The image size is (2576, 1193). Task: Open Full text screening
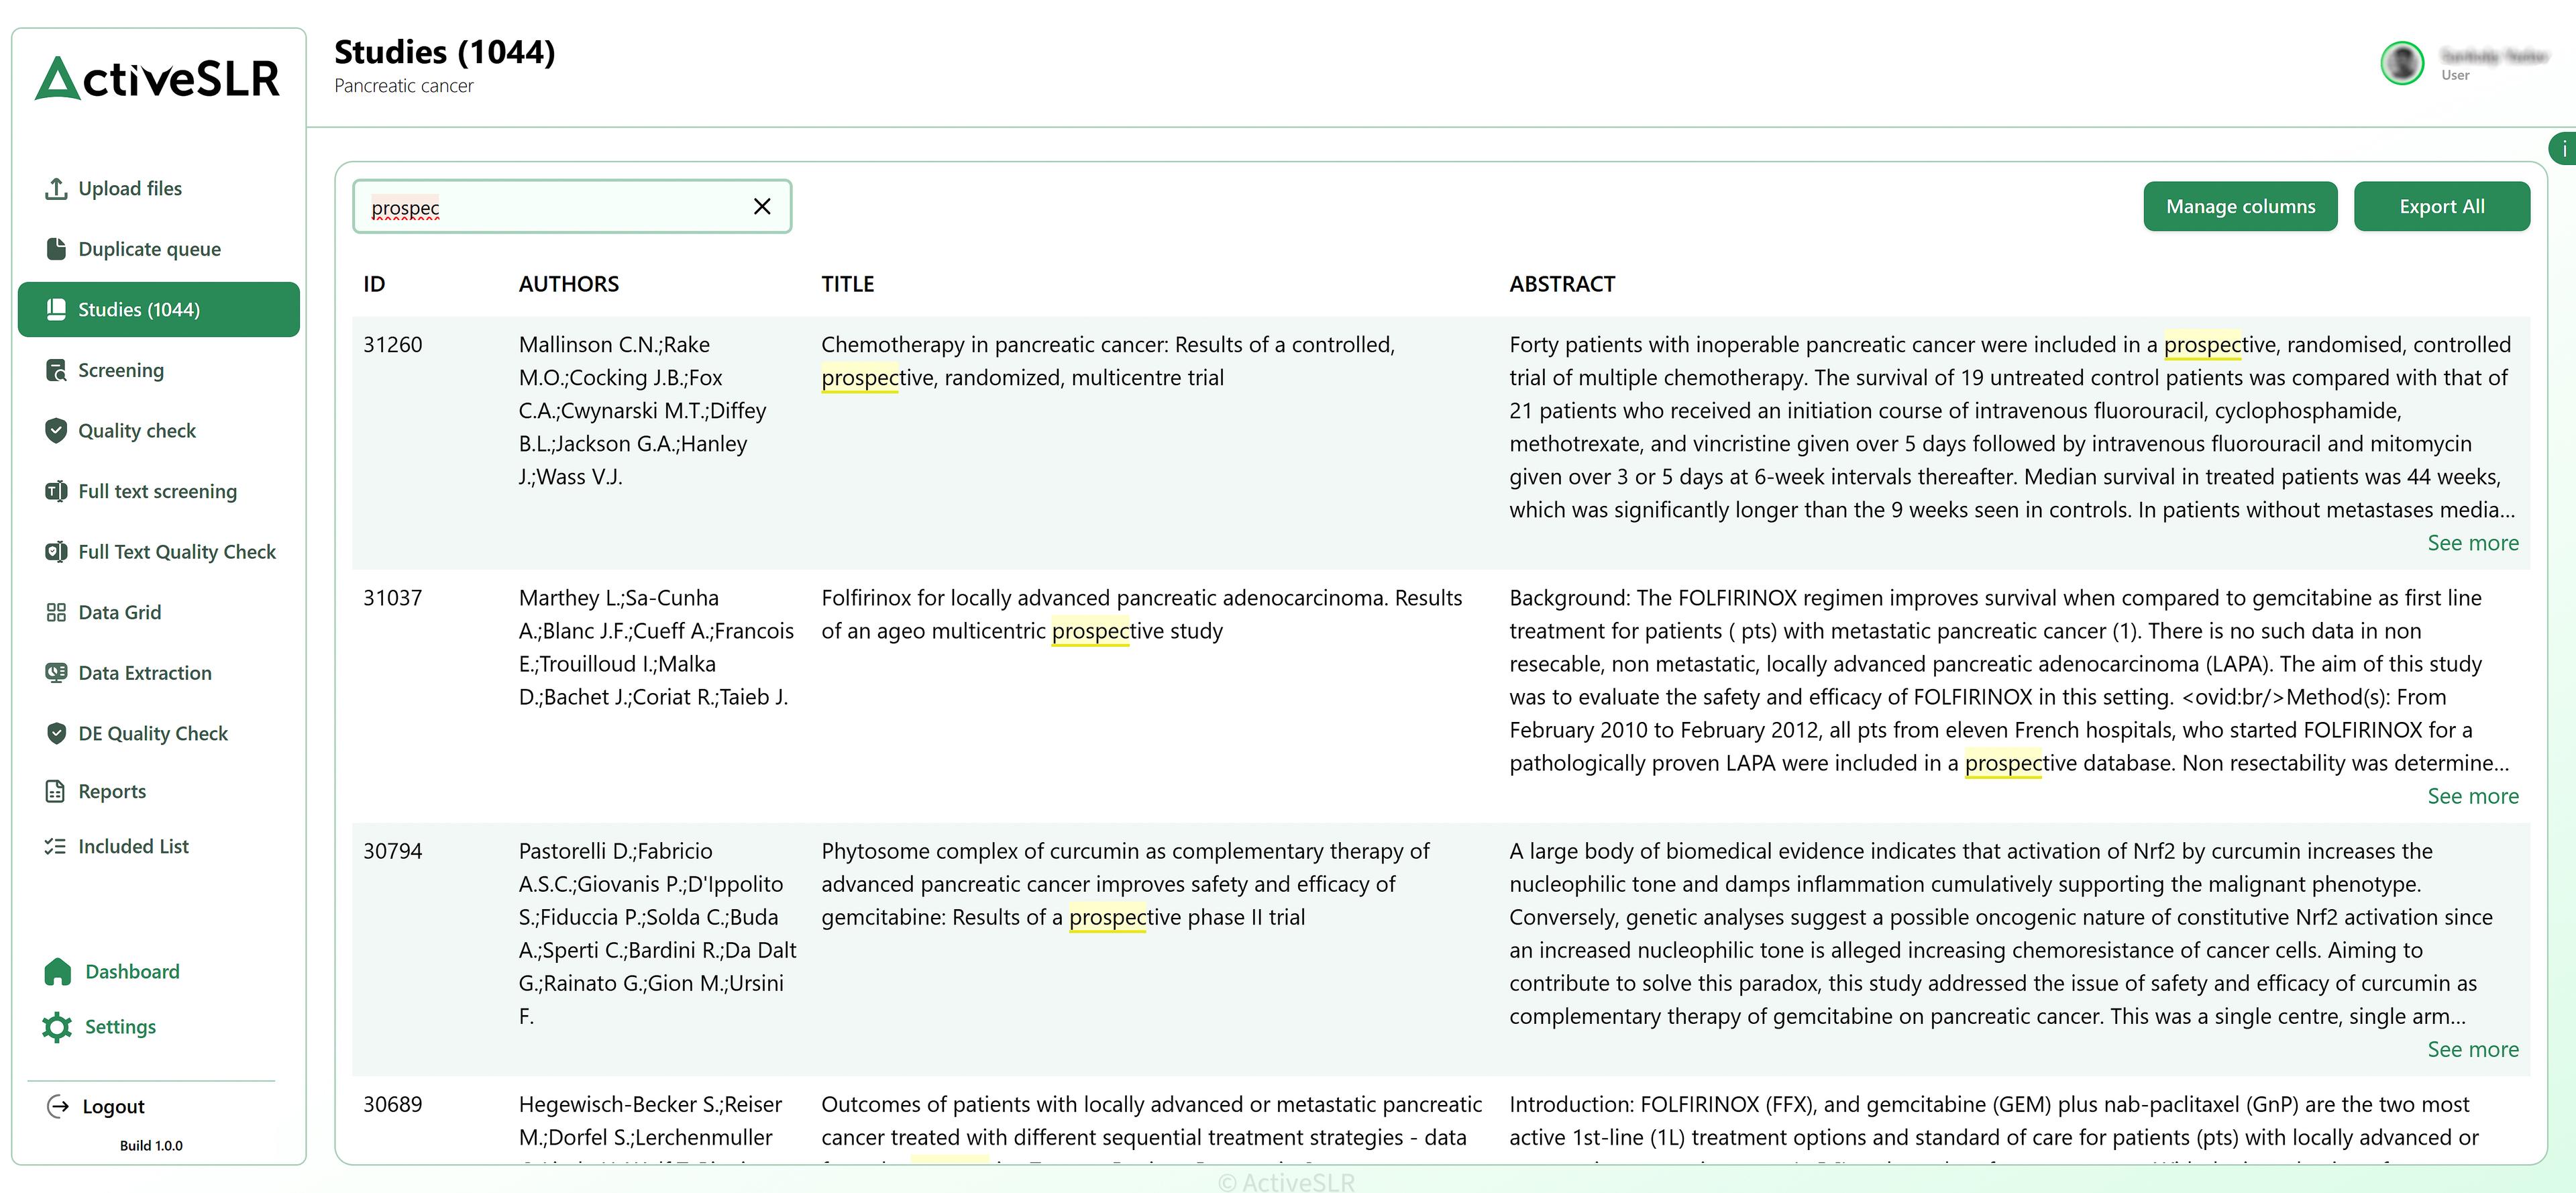[158, 491]
